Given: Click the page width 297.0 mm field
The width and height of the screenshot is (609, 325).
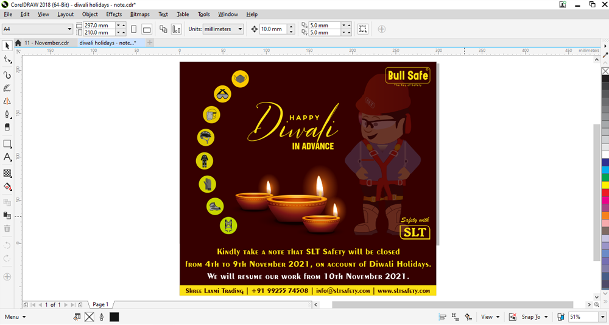Looking at the screenshot, I should coord(99,25).
